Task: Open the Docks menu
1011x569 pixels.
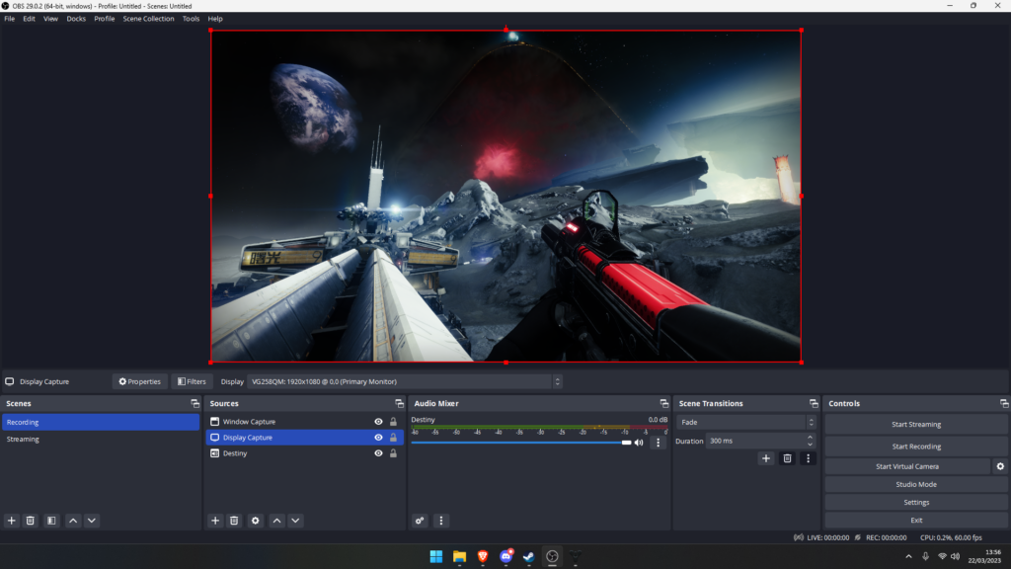Action: coord(76,19)
